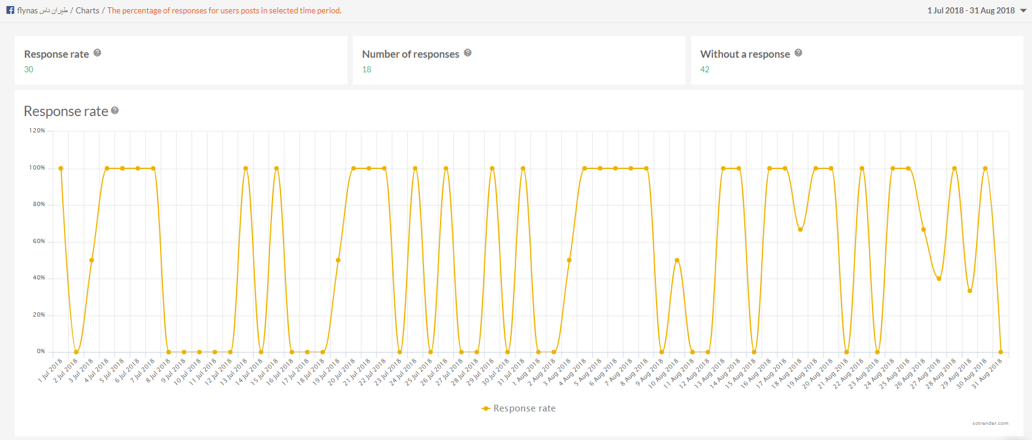
Task: Toggle the Response rate legend series
Action: click(524, 408)
